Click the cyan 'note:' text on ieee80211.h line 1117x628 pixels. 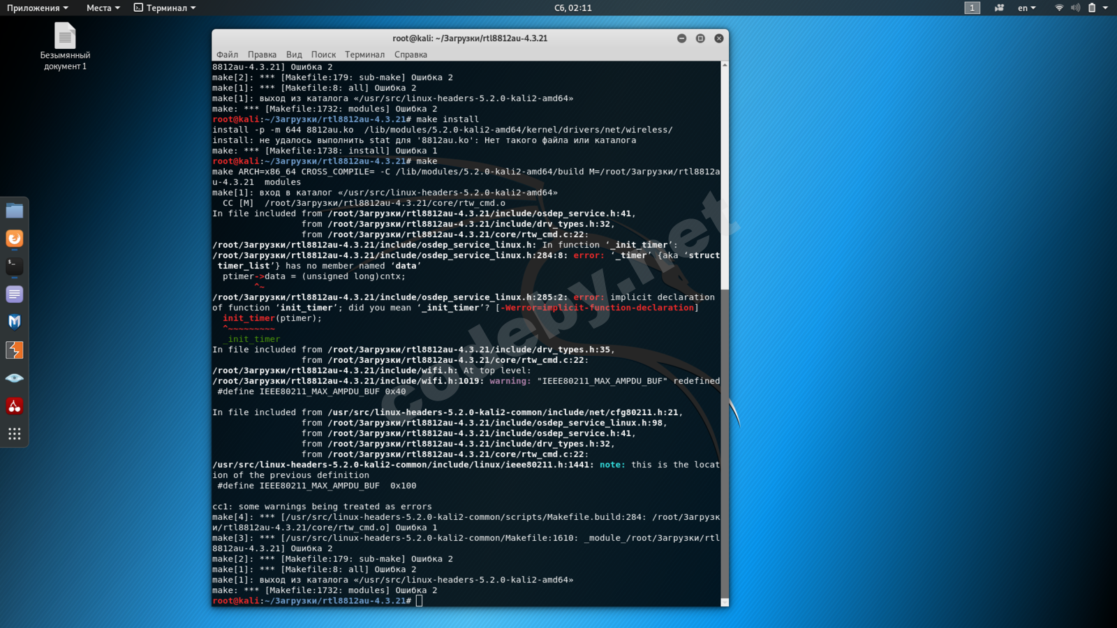pos(612,465)
